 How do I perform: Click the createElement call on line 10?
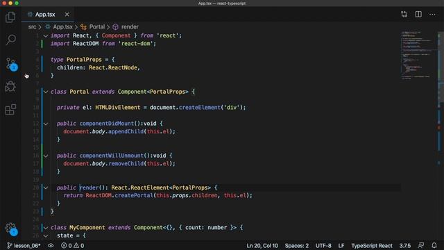coord(199,108)
